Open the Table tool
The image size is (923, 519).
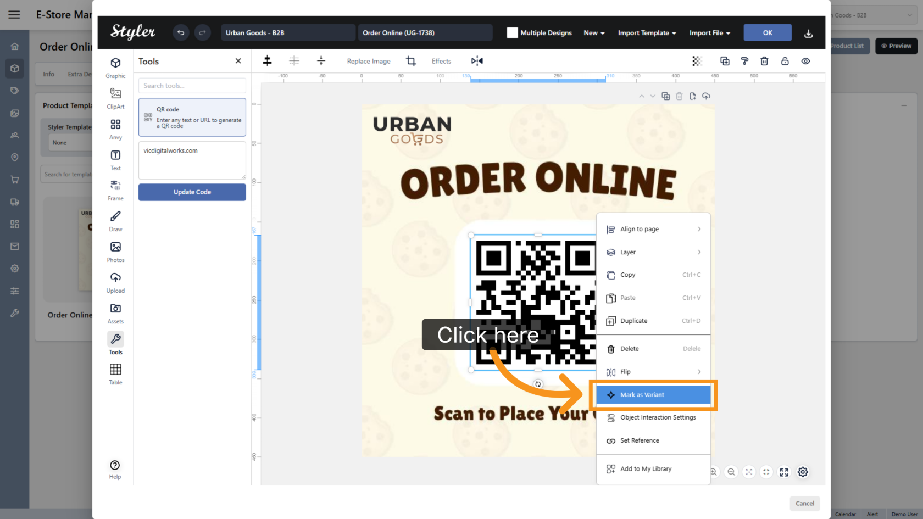click(115, 374)
